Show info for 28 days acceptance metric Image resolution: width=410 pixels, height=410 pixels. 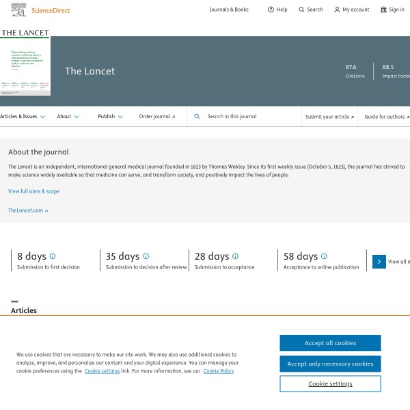235,256
